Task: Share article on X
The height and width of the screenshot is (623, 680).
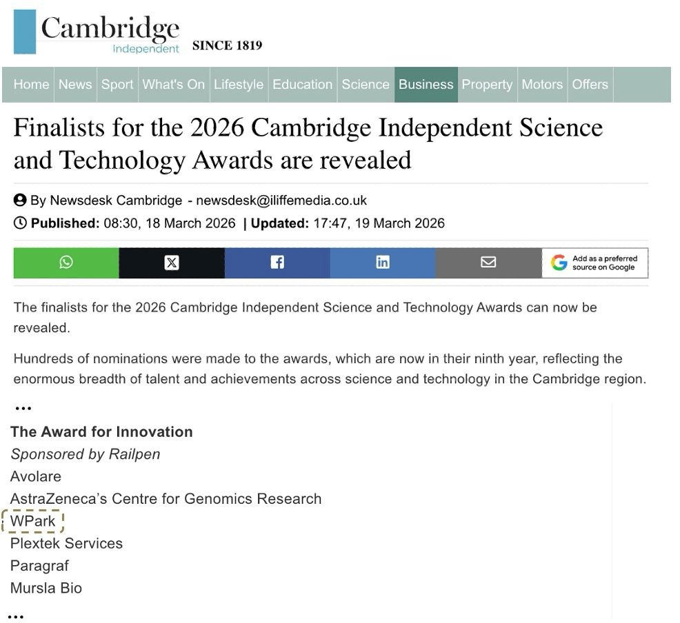Action: tap(172, 263)
